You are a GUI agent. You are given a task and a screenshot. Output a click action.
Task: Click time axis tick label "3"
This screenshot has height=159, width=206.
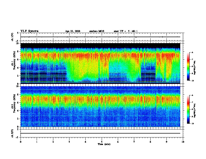click(x=69, y=142)
